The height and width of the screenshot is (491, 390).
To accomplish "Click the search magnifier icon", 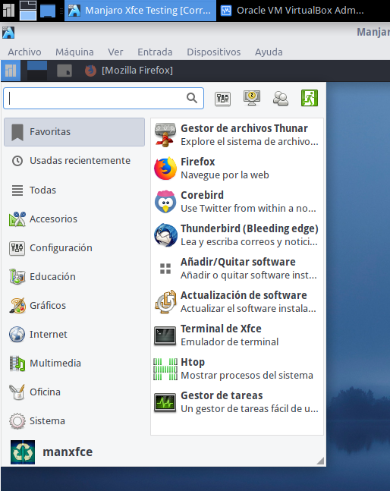I will coord(192,98).
